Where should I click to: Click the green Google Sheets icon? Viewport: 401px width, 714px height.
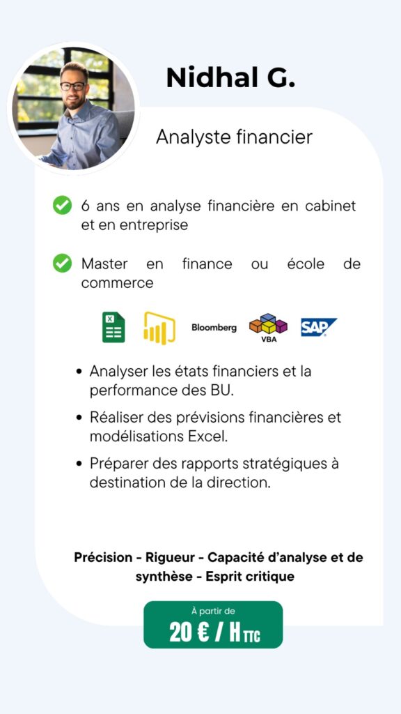click(113, 327)
